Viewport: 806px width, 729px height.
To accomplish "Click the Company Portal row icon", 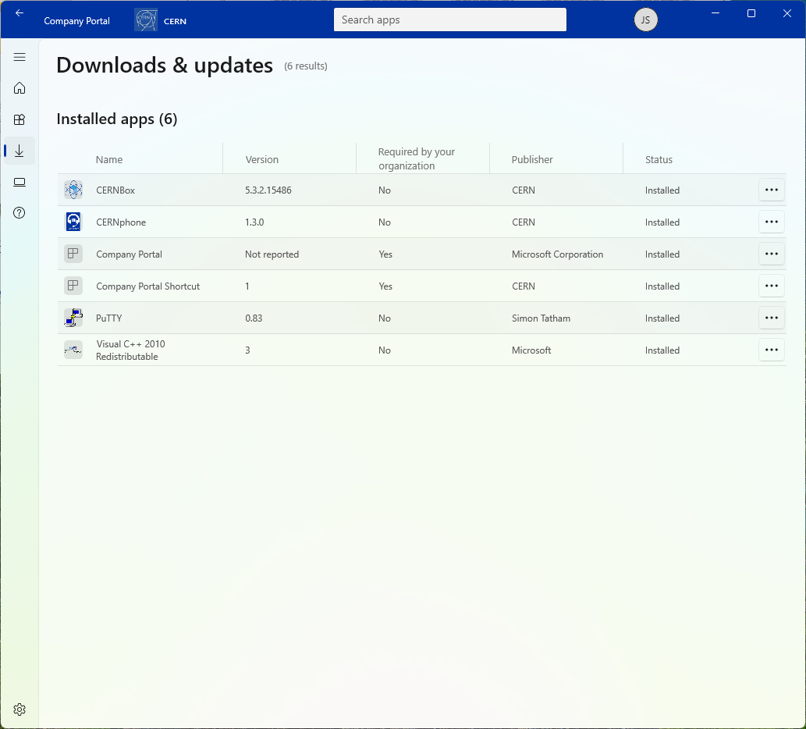I will pos(73,254).
